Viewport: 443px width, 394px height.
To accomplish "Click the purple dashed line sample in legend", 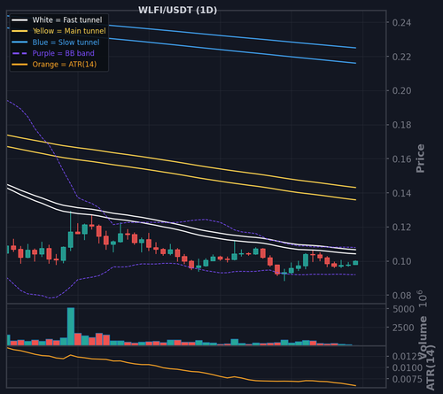I will click(x=19, y=53).
